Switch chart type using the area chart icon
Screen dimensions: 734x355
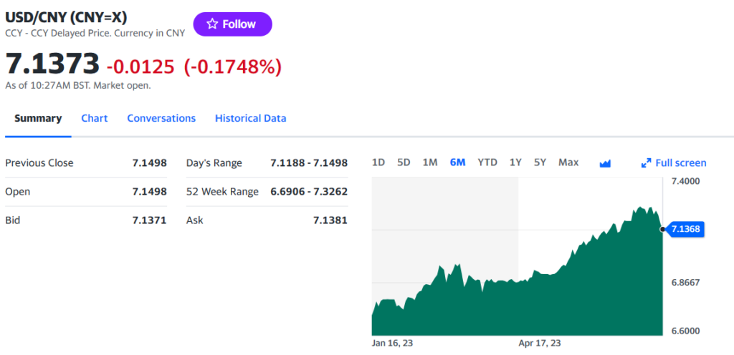[x=605, y=163]
